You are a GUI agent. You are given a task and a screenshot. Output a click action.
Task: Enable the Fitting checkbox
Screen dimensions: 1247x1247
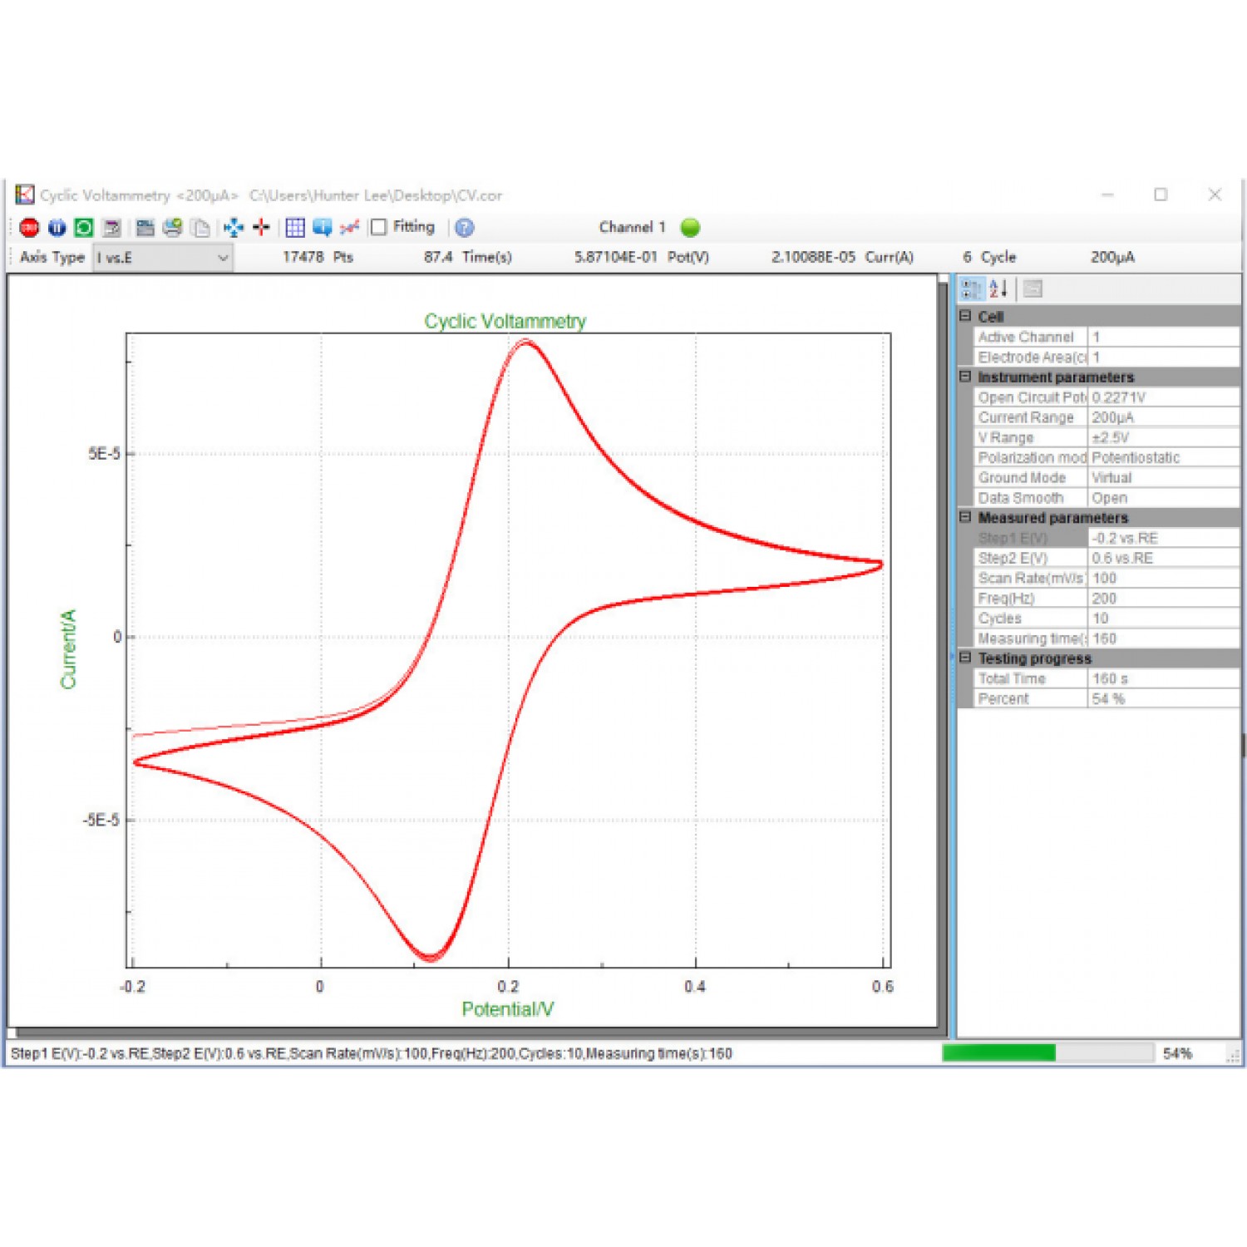[379, 228]
